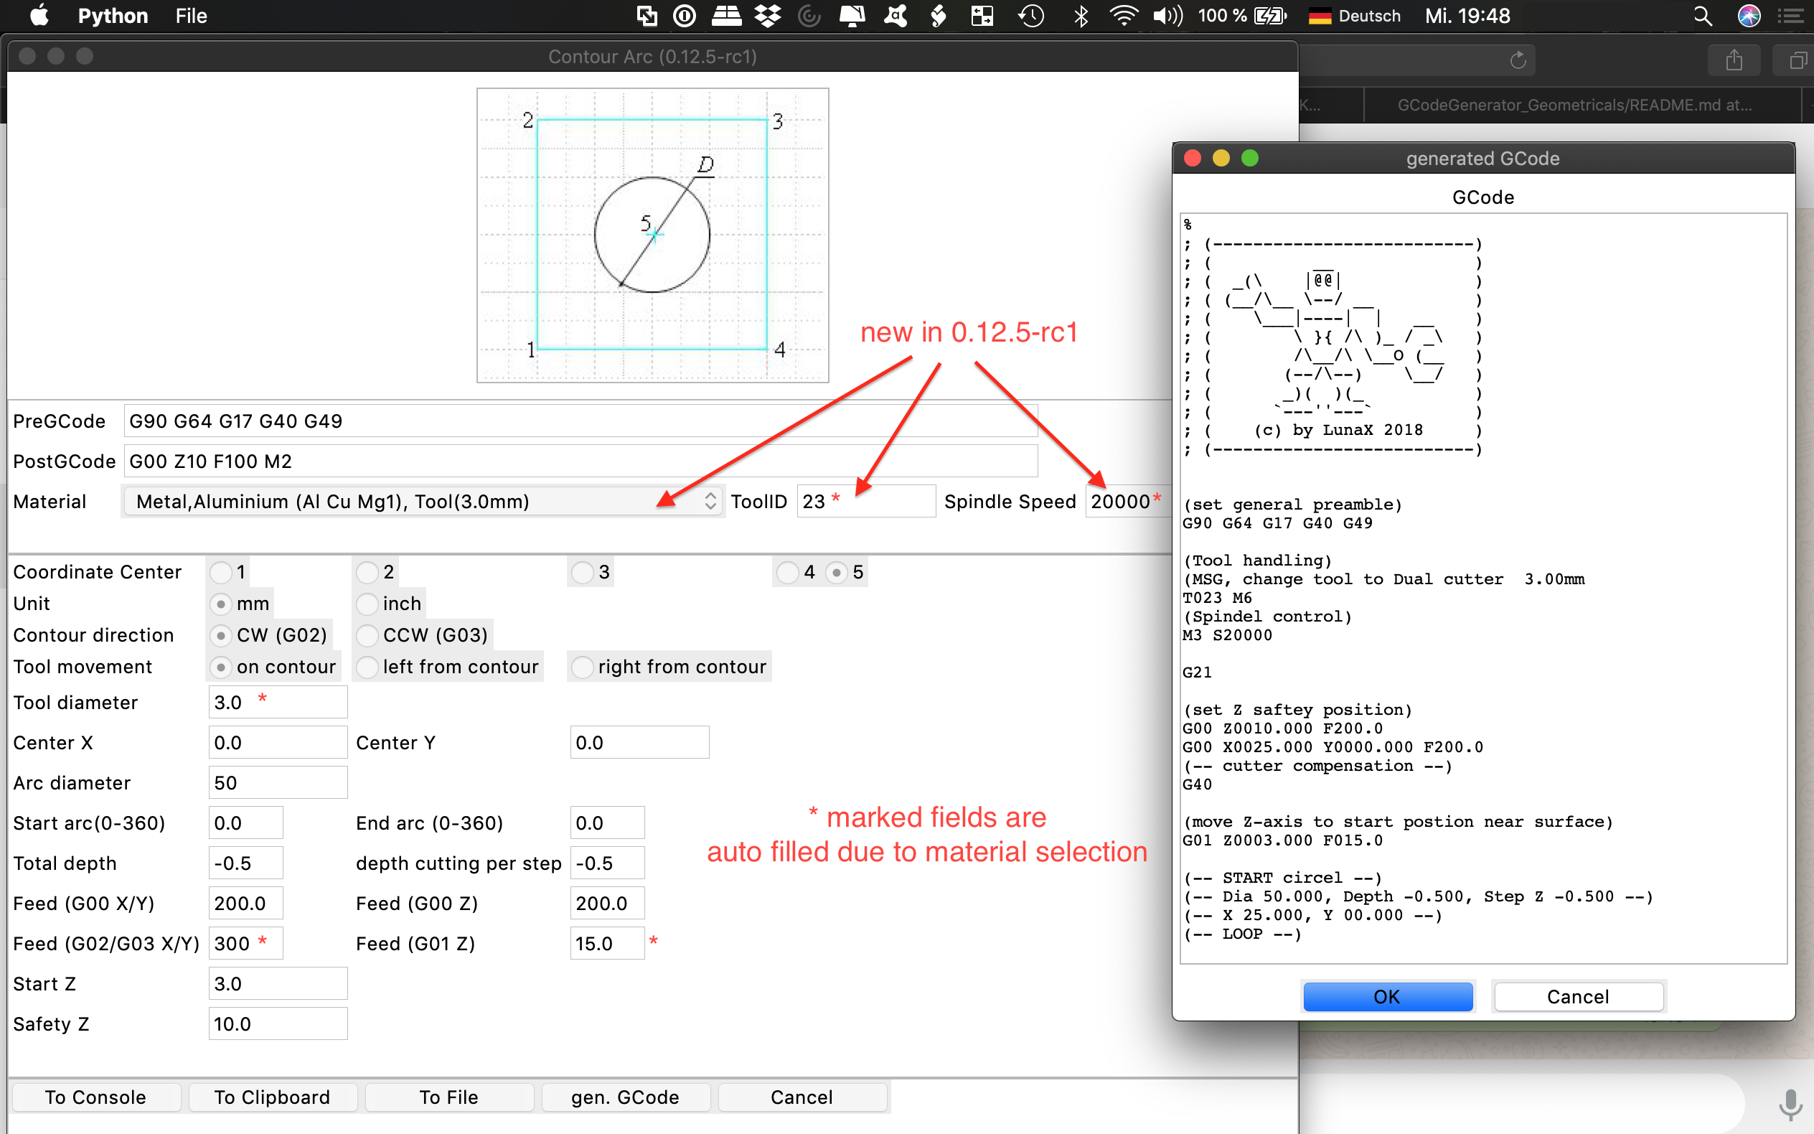1814x1134 pixels.
Task: Open the Dropbox menu bar icon
Action: (x=767, y=16)
